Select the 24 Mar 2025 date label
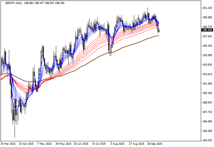The width and height of the screenshot is (214, 147). [8, 144]
